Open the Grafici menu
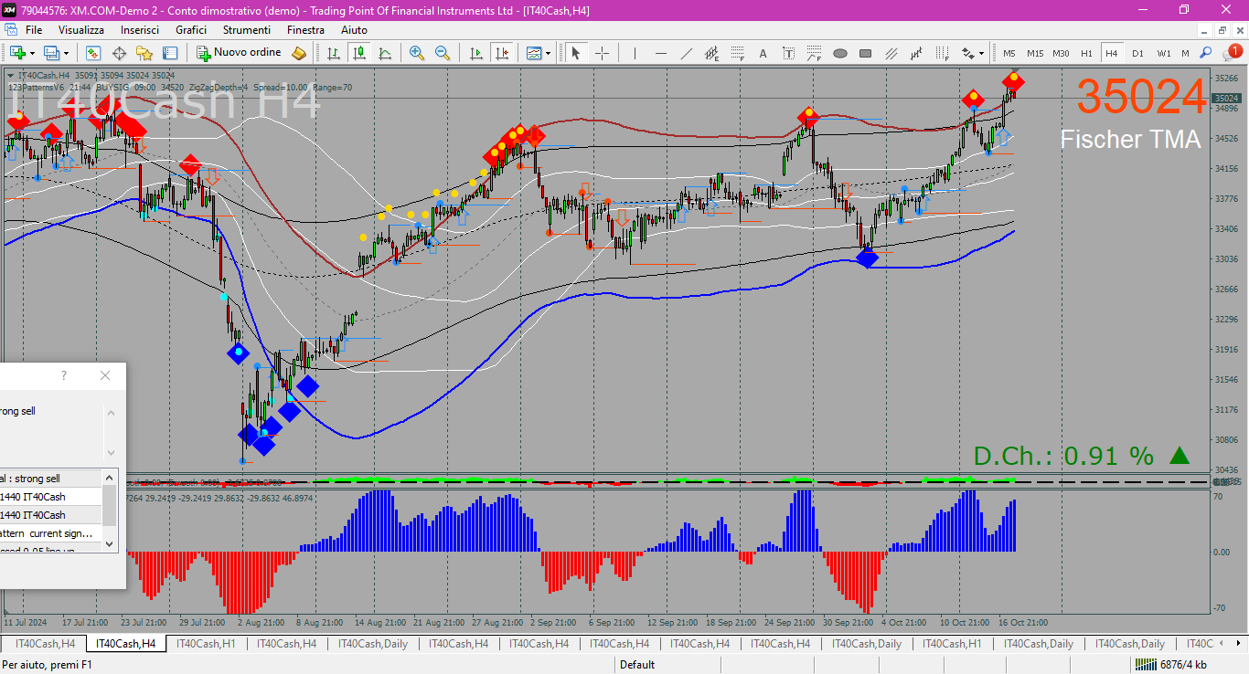 pos(191,30)
